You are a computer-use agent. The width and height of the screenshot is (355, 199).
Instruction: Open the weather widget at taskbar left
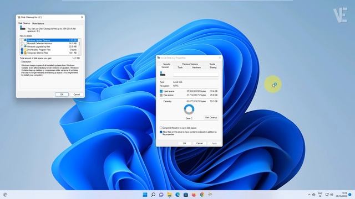[5, 195]
